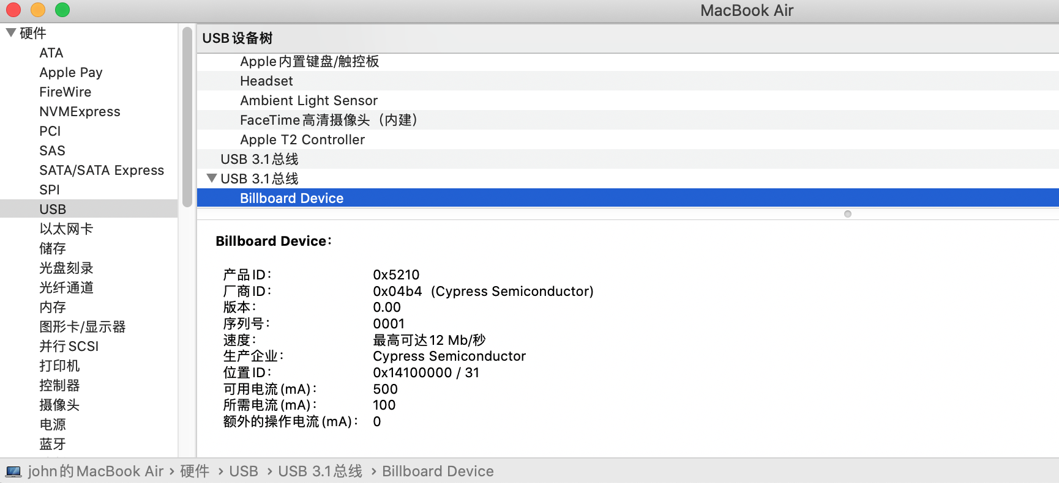Select the Headset USB device
The height and width of the screenshot is (483, 1059).
[266, 81]
